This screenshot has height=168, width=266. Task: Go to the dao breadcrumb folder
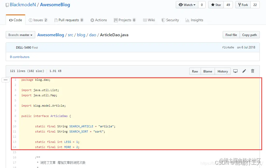coord(93,35)
